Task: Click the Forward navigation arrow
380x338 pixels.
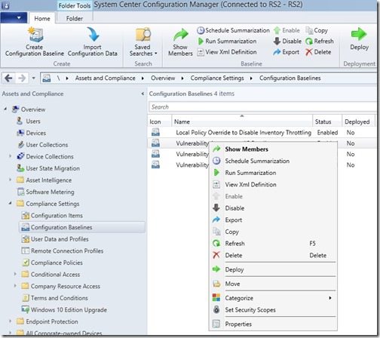Action: [22, 78]
